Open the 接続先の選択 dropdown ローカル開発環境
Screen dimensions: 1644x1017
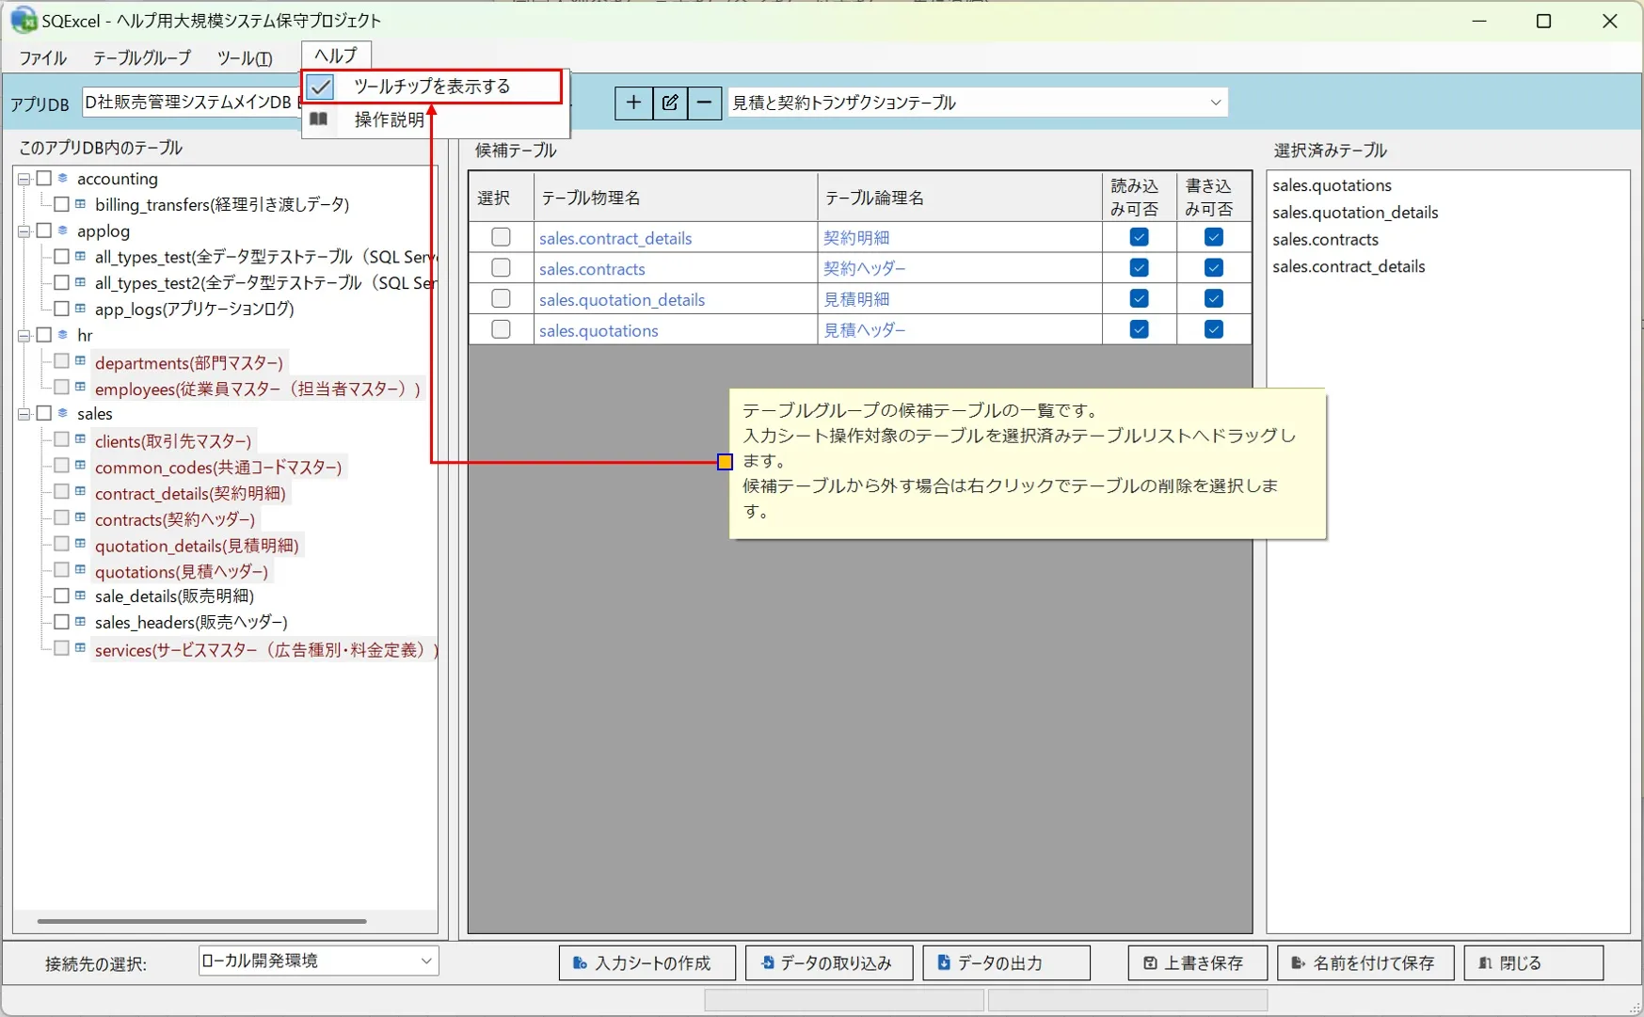pos(318,961)
